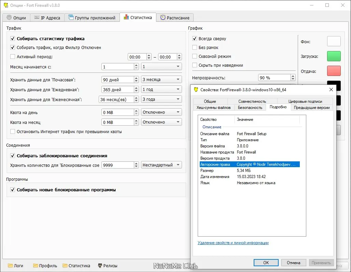Uncheck the Всегда сверху option
Screen dimensions: 351x272
(195, 38)
